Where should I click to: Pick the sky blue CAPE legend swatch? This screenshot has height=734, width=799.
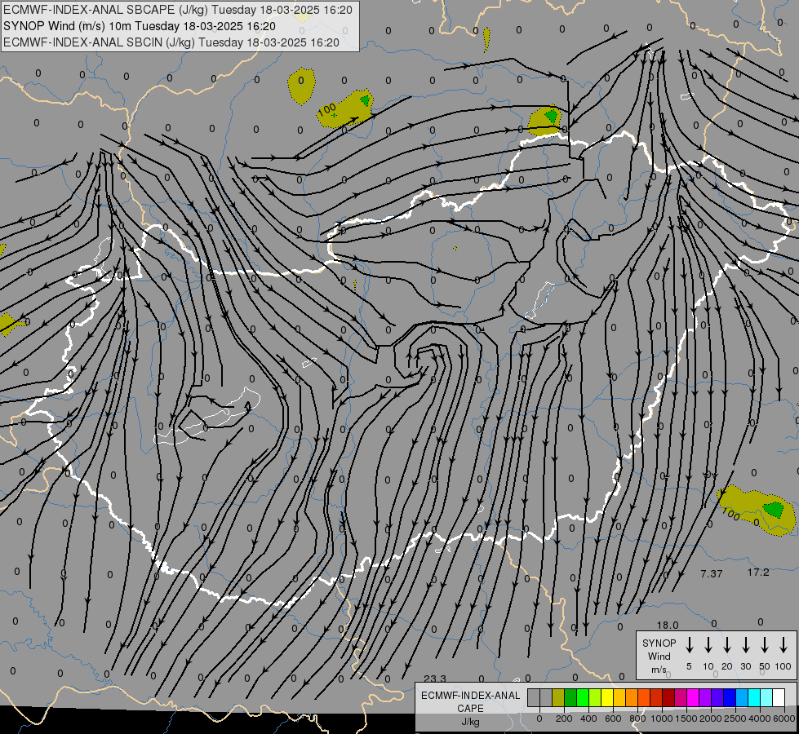tap(741, 697)
